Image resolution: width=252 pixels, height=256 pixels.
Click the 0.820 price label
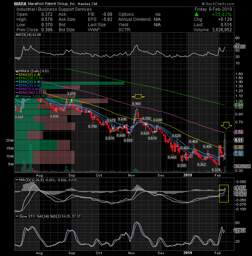pos(19,117)
